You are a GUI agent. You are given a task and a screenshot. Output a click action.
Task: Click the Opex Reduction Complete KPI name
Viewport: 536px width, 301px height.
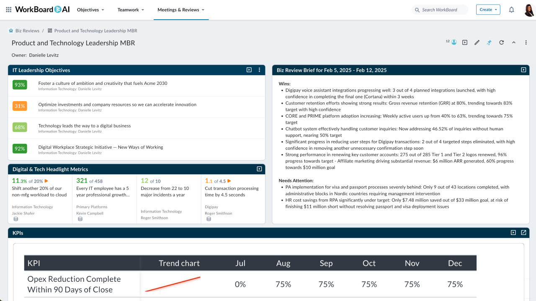[x=74, y=284]
